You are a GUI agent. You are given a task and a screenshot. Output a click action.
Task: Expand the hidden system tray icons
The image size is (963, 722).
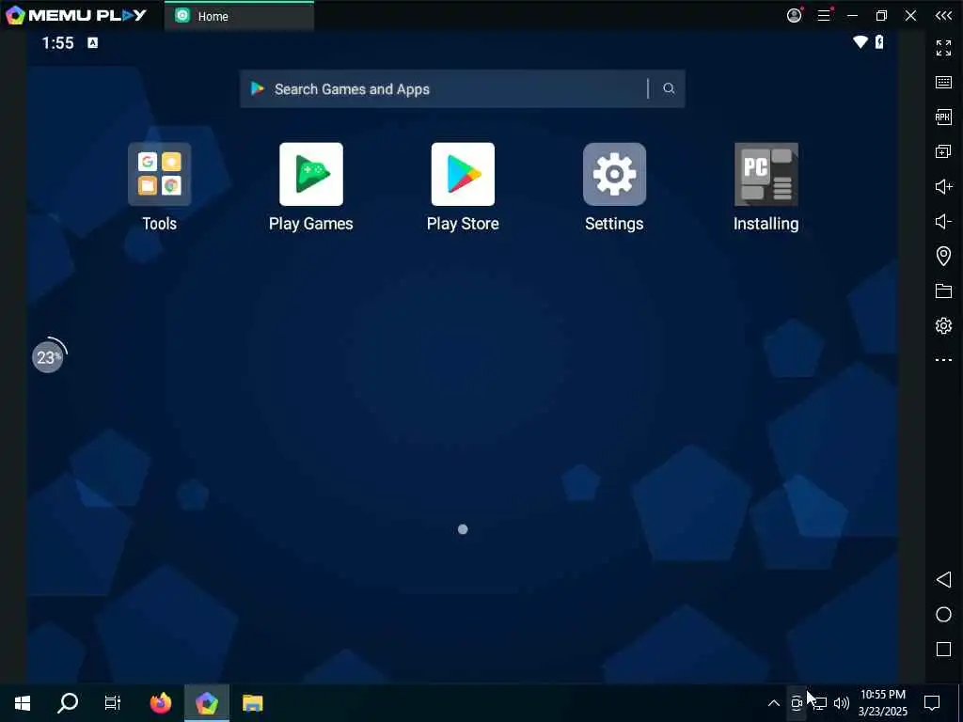[774, 703]
